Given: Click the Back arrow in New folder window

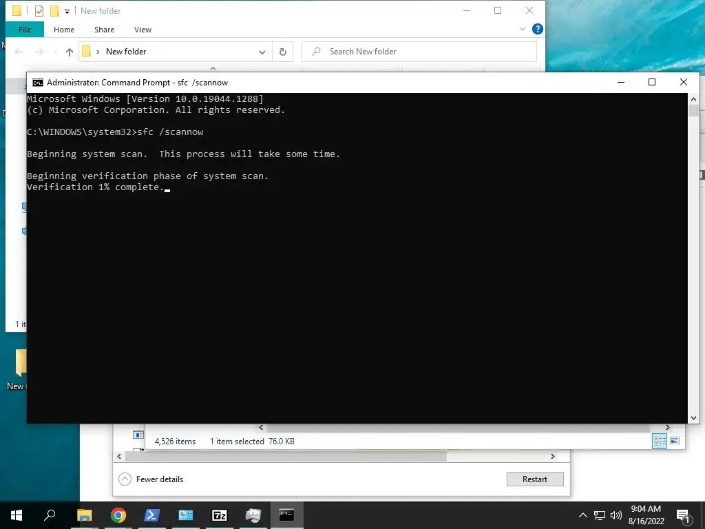Looking at the screenshot, I should (x=19, y=52).
